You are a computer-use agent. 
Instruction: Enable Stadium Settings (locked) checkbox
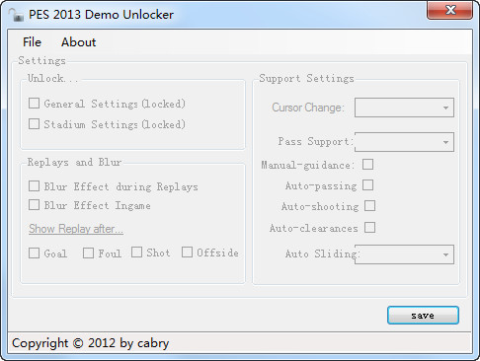(x=35, y=124)
